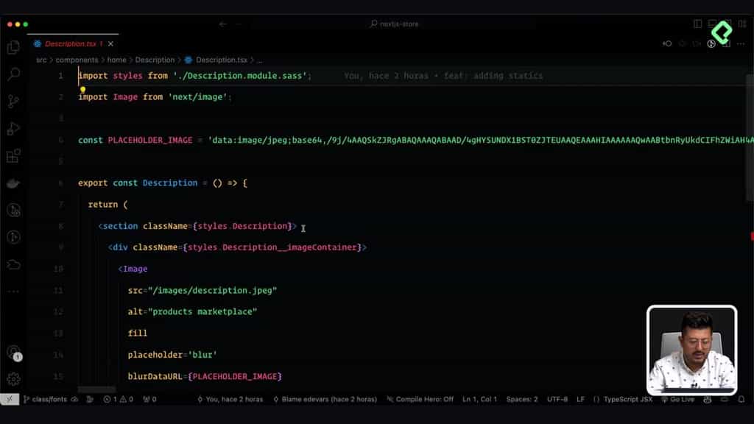
Task: Open the Extensions view
Action: [x=13, y=156]
